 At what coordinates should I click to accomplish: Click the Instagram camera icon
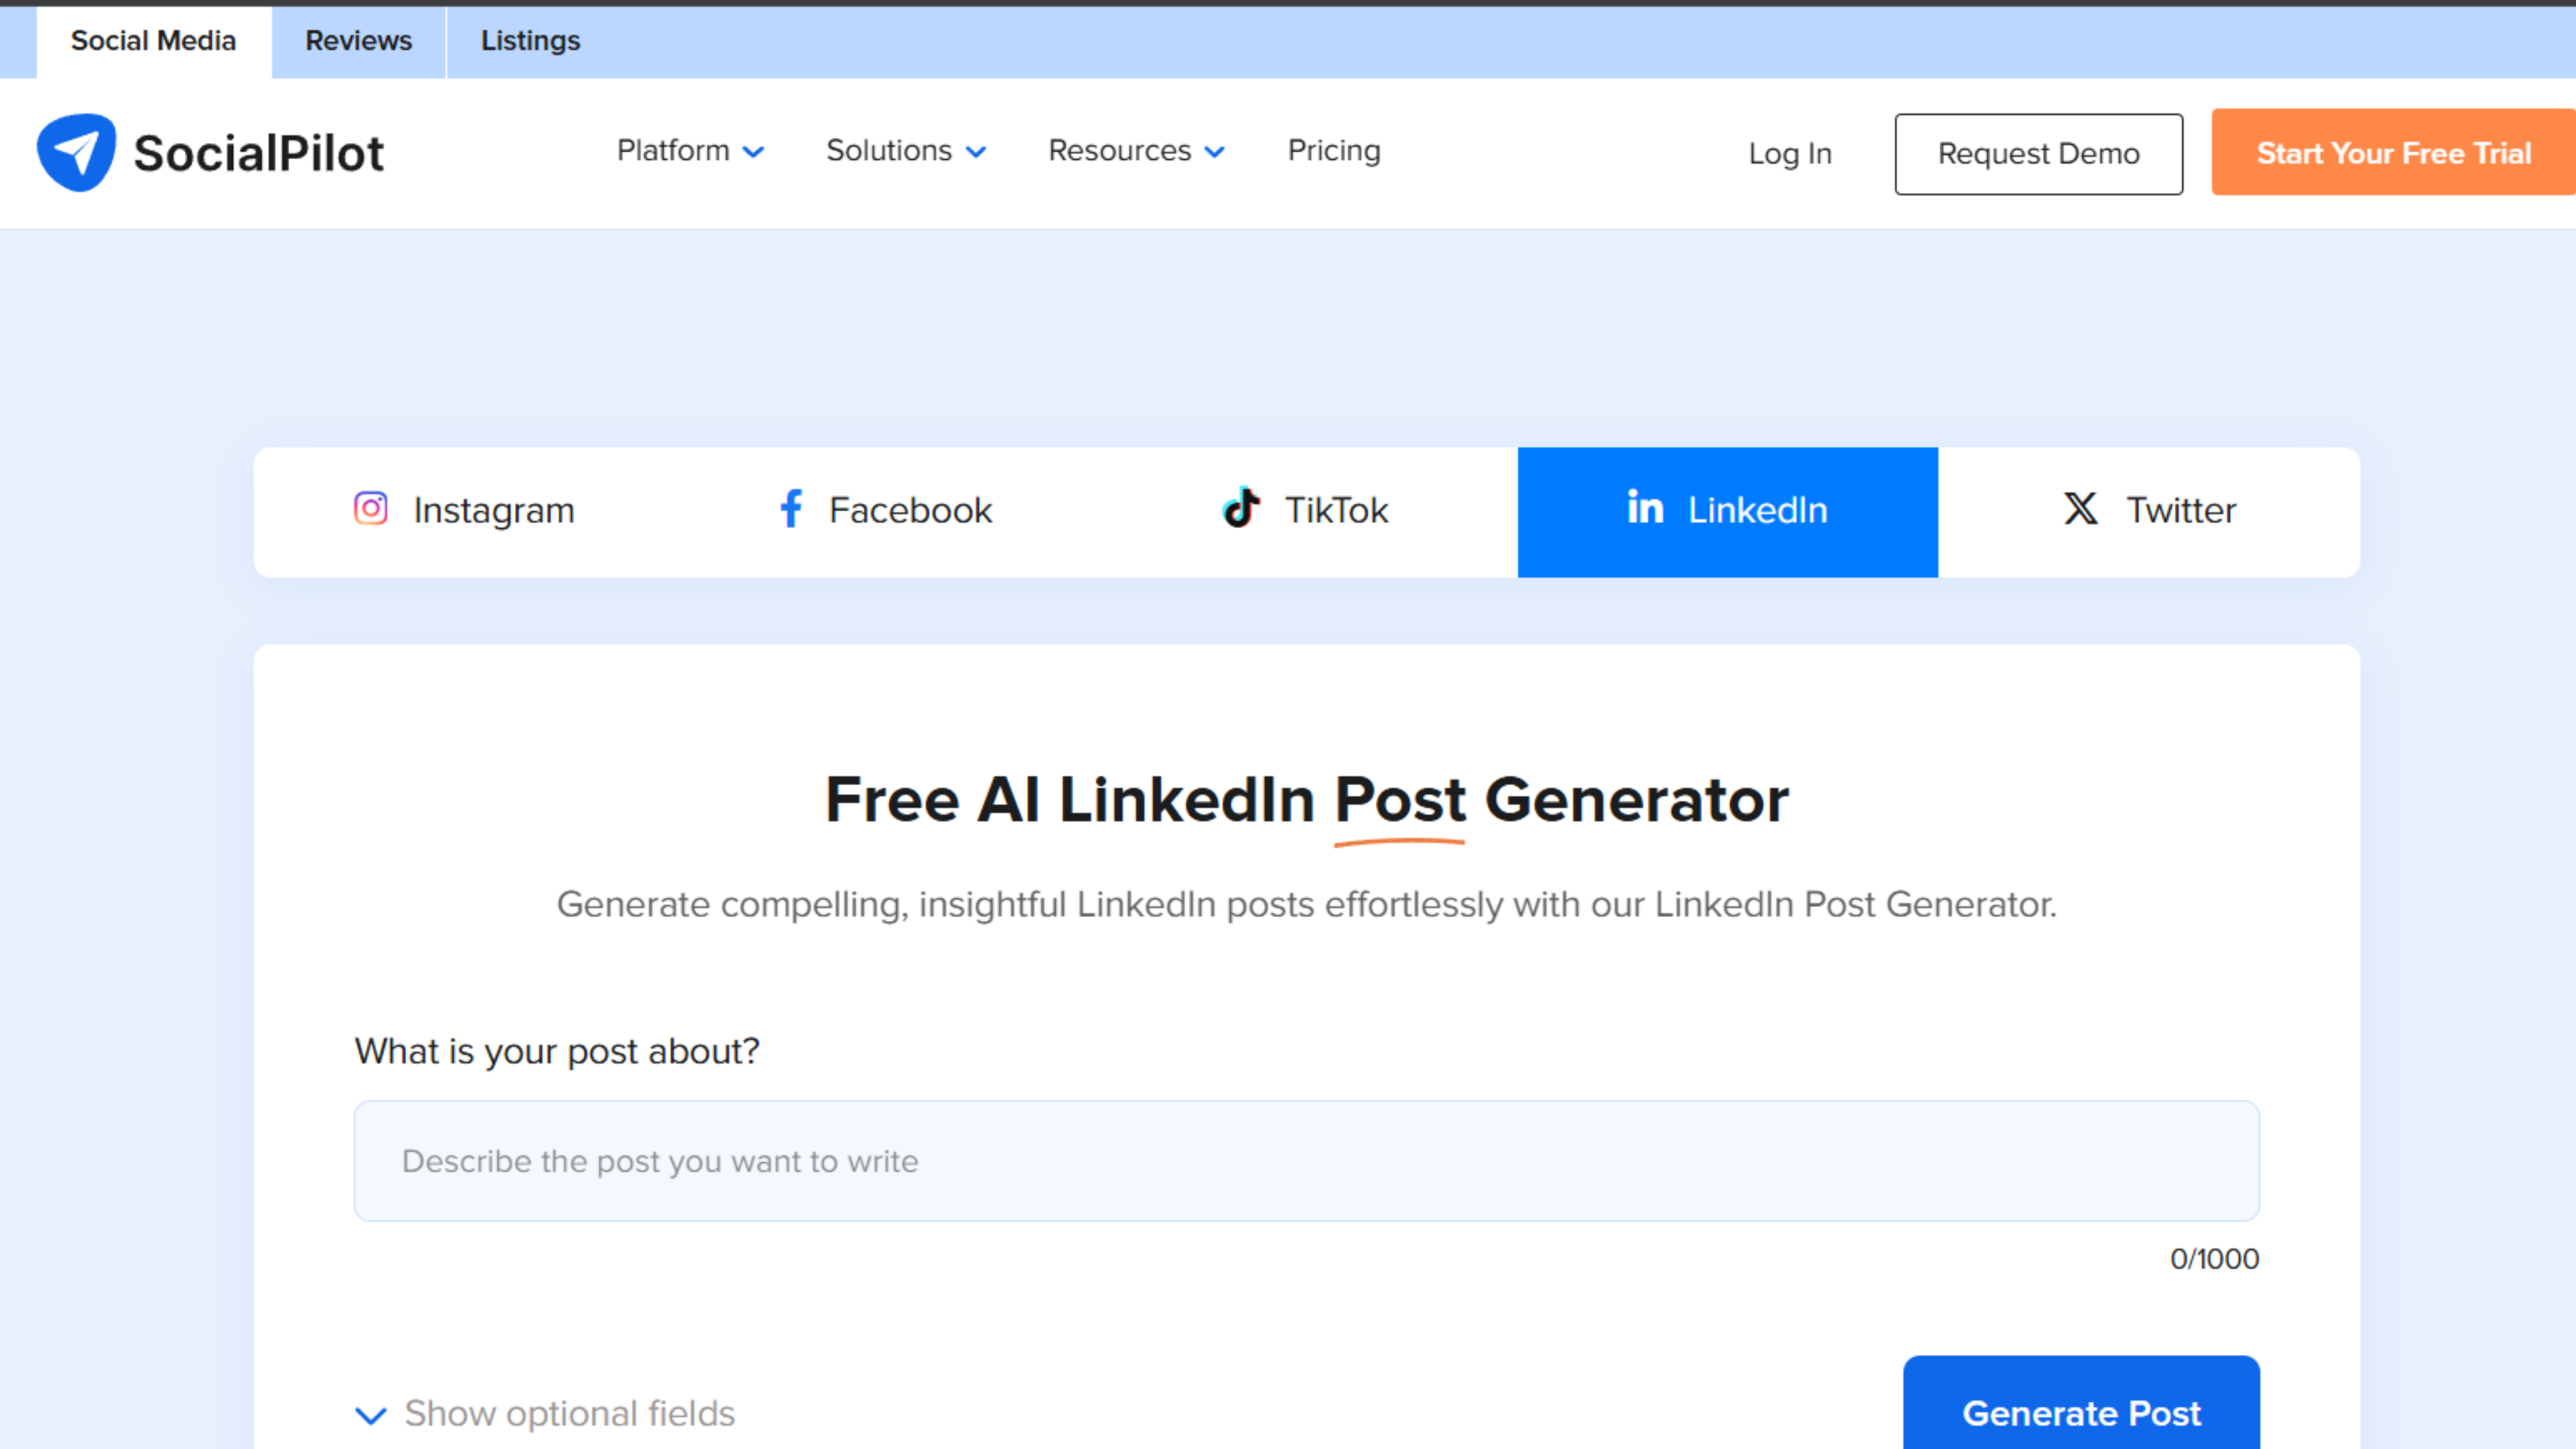point(371,509)
